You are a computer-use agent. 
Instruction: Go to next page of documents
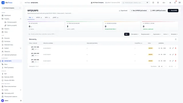(175, 66)
